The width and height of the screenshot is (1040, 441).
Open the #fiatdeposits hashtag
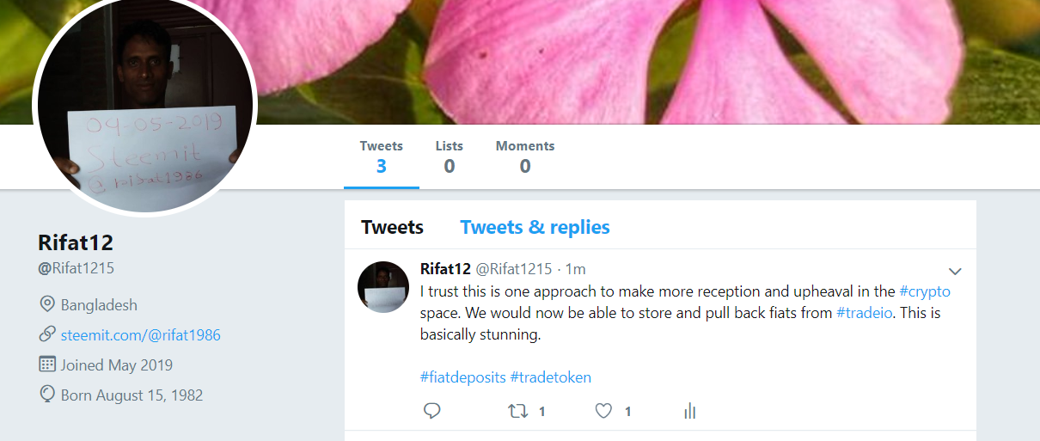462,377
